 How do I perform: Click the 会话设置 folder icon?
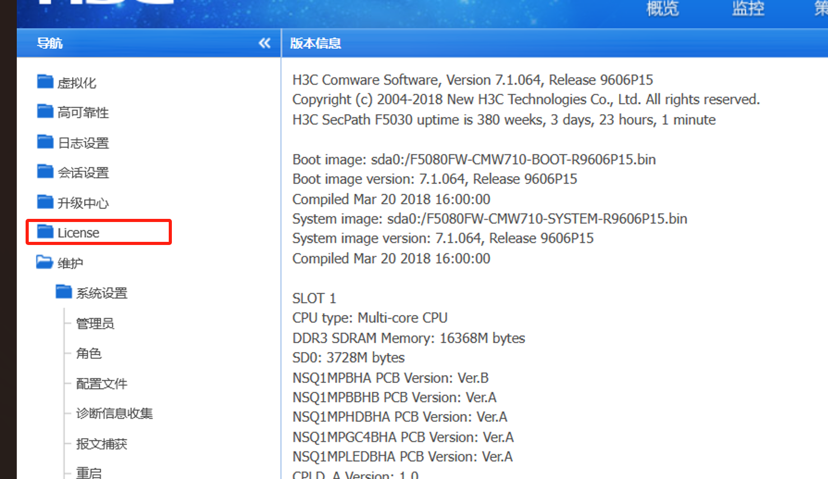pyautogui.click(x=45, y=172)
